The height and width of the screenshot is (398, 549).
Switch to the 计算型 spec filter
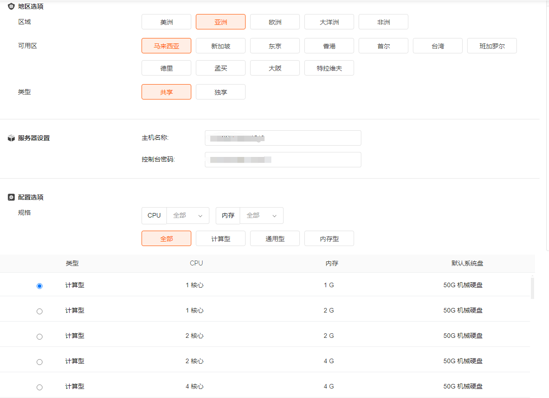coord(221,239)
